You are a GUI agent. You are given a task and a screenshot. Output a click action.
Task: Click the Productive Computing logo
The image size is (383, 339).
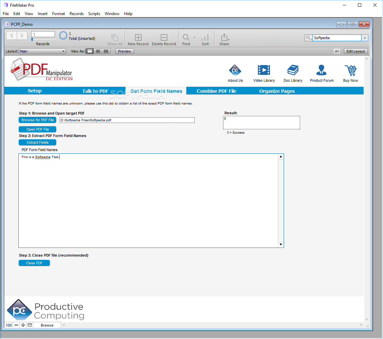(x=45, y=310)
